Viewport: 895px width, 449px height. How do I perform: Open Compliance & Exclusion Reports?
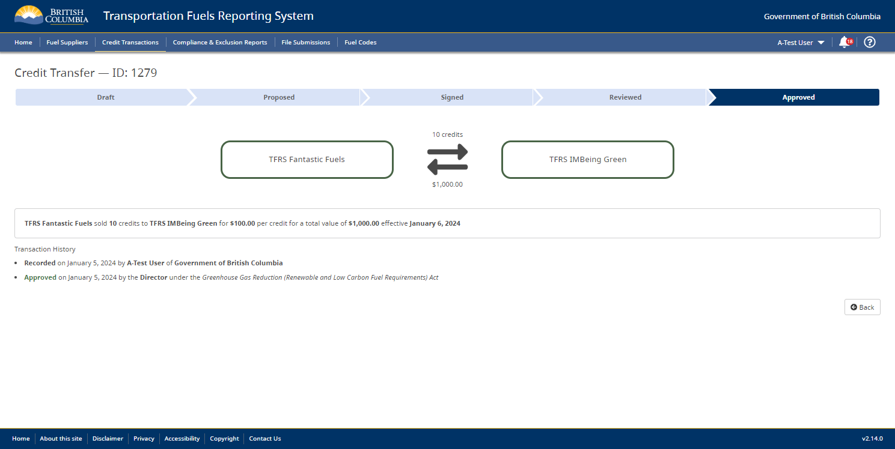tap(220, 43)
